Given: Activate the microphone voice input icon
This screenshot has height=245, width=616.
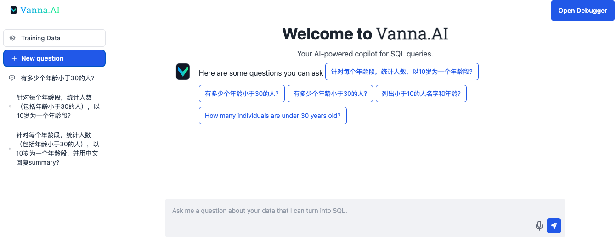Looking at the screenshot, I should [x=539, y=226].
